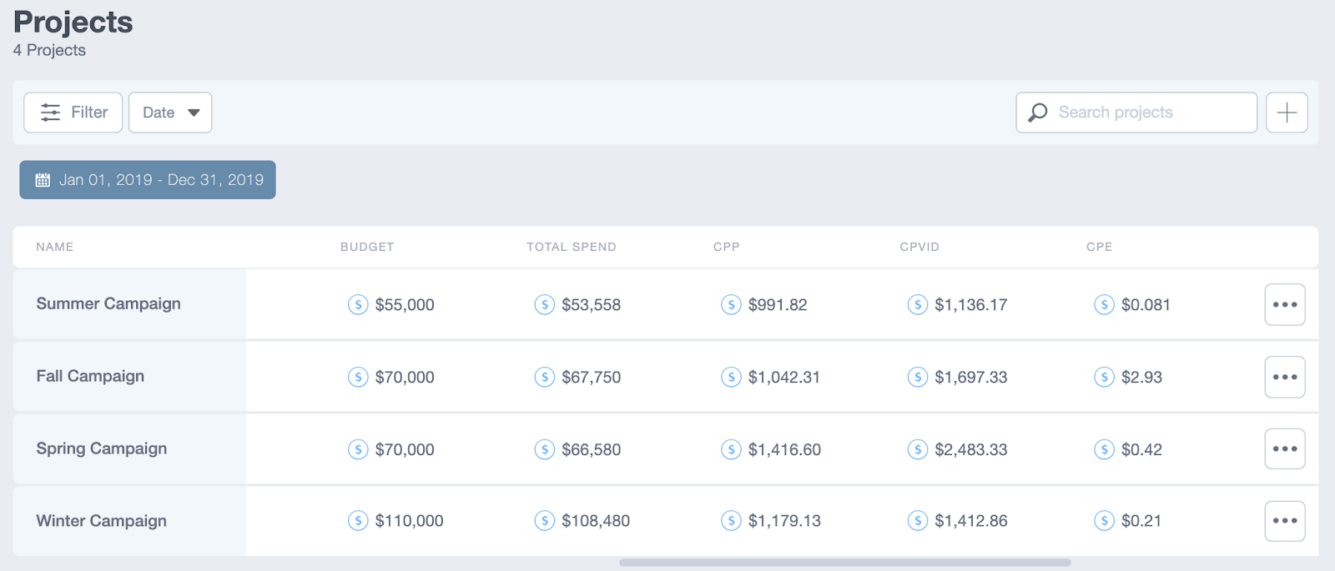Viewport: 1335px width, 571px height.
Task: Sort by the CPE column header
Action: click(1099, 247)
